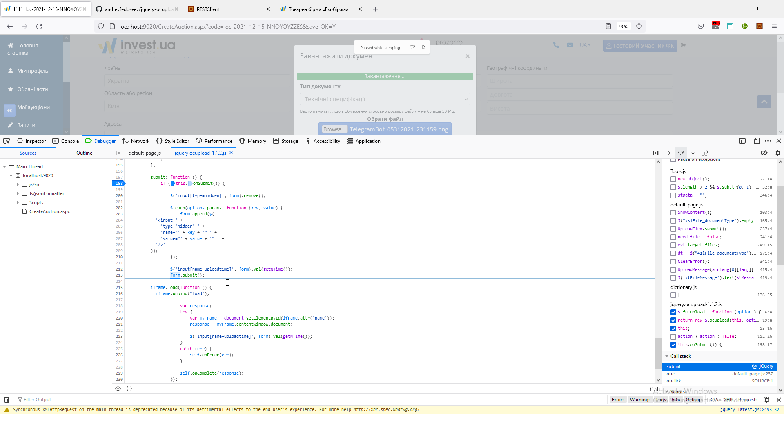784x424 pixels.
Task: Expand the Js/jsonFormatter folder
Action: [x=18, y=193]
